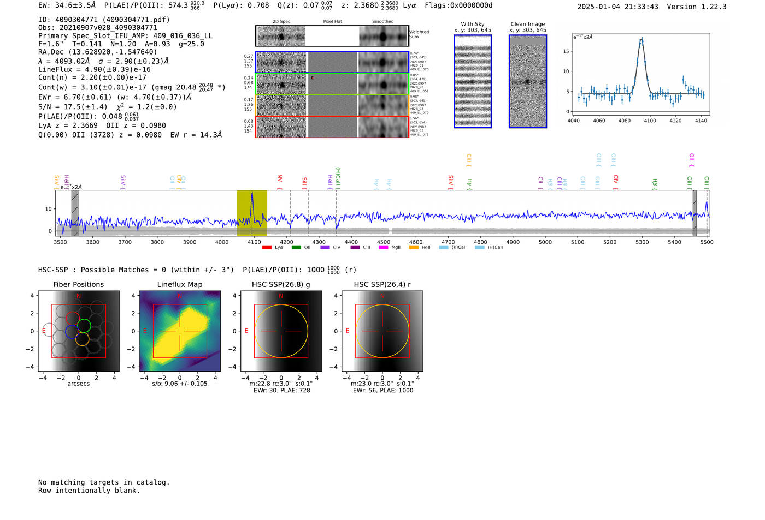The height and width of the screenshot is (520, 765).
Task: Click the LyA z = 2.3669 line
Action: pyautogui.click(x=102, y=125)
